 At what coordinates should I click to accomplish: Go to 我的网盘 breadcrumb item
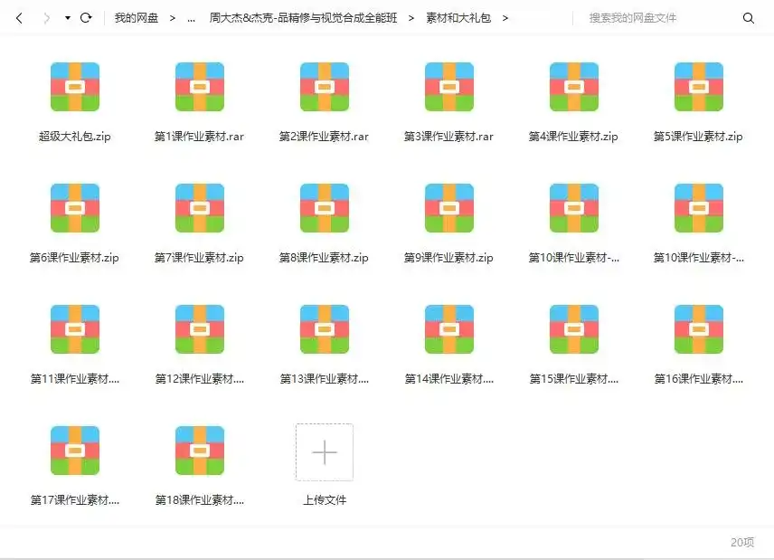point(137,16)
